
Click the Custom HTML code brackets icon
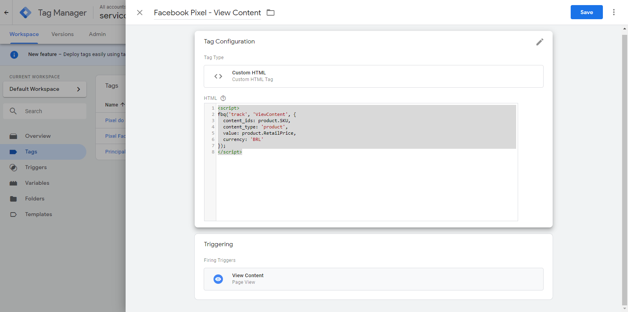tap(218, 76)
